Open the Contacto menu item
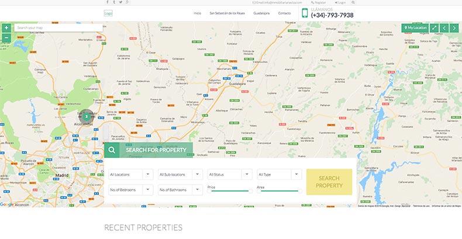This screenshot has width=462, height=239. click(x=284, y=13)
